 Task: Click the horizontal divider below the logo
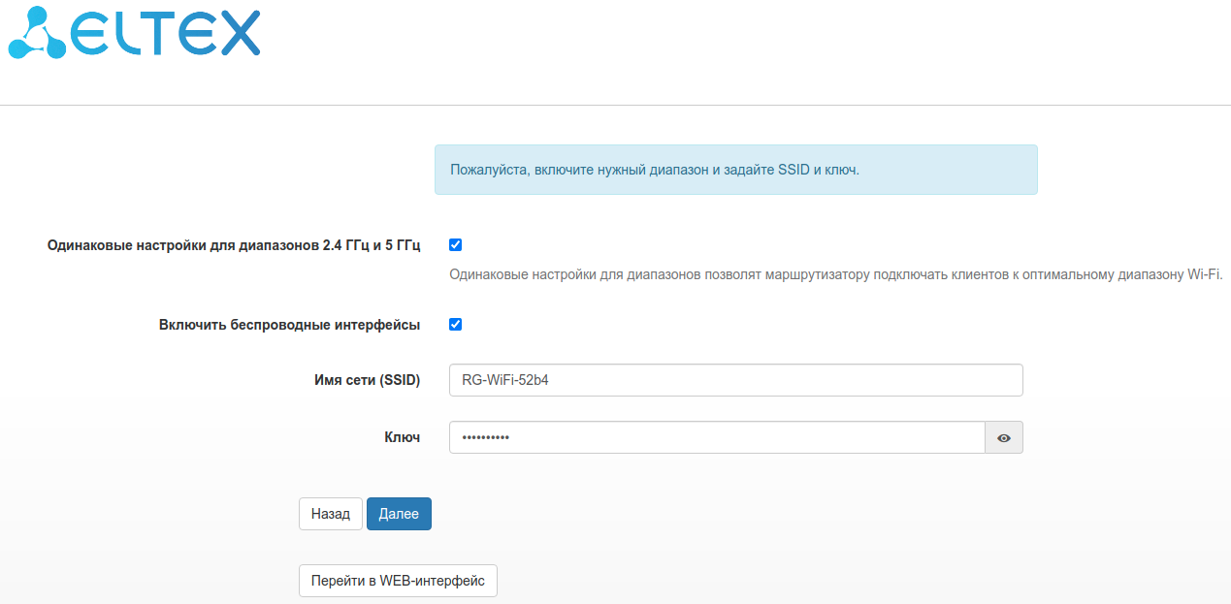(615, 105)
